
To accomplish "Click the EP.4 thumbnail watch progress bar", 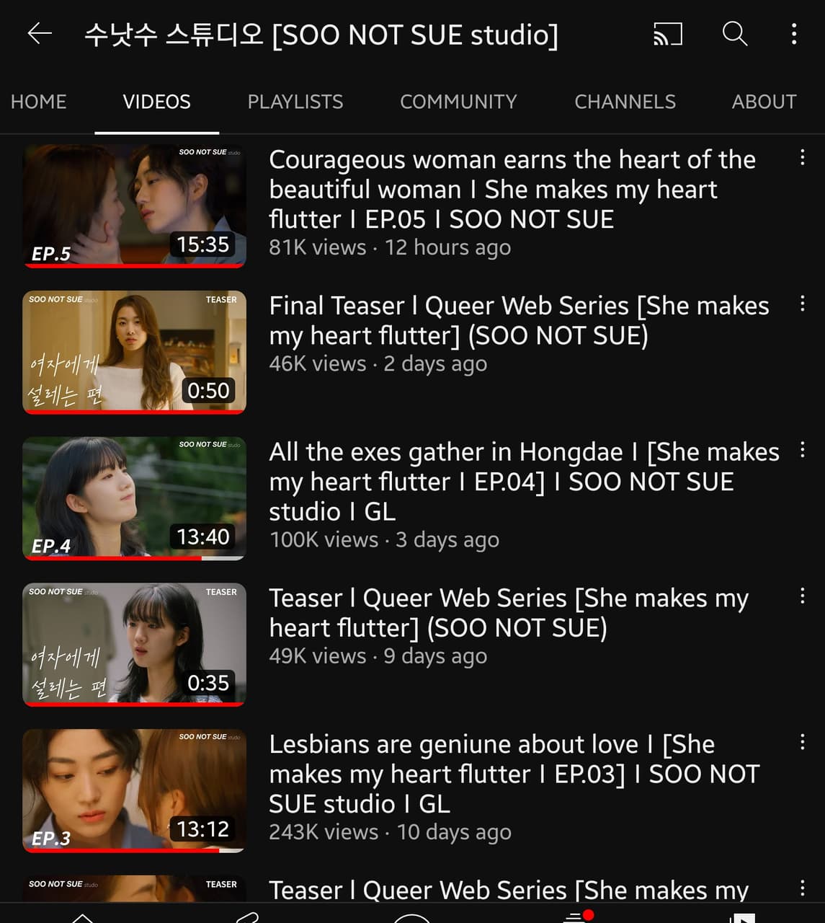I will tap(134, 558).
